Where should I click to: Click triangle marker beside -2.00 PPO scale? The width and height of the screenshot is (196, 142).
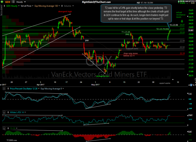click(187, 109)
